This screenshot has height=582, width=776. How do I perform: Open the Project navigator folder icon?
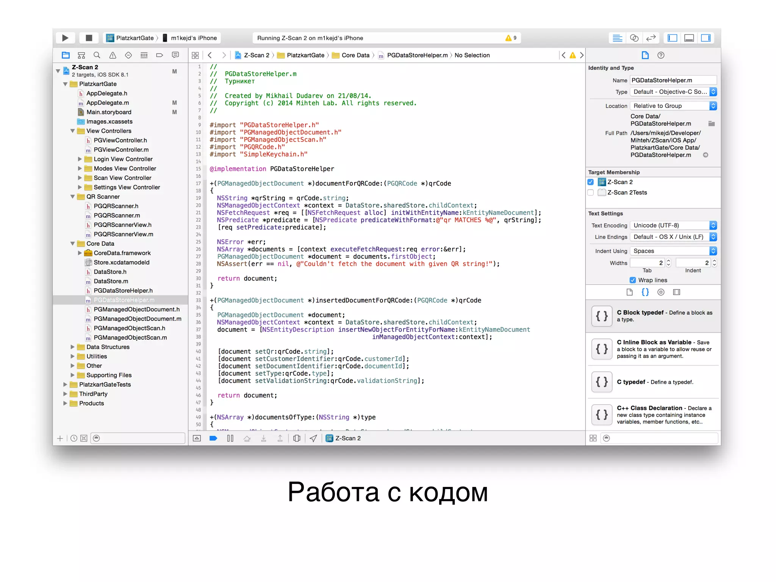pyautogui.click(x=66, y=55)
